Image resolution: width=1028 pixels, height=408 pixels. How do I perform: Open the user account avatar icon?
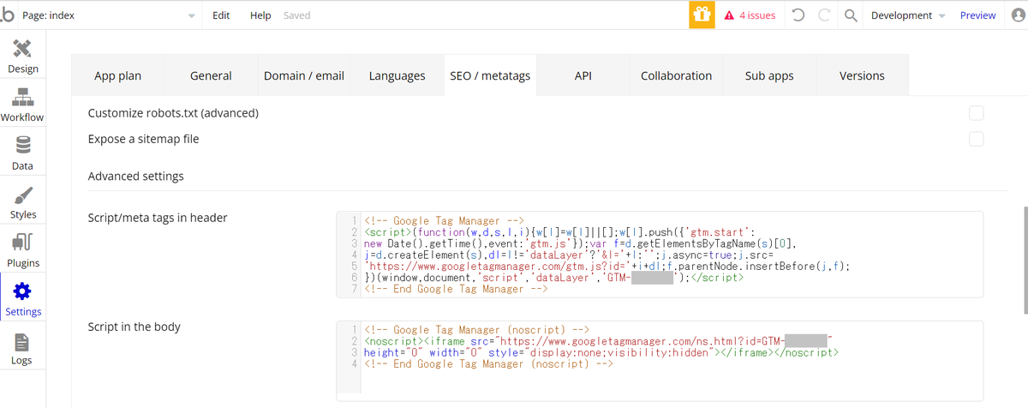pyautogui.click(x=1017, y=15)
